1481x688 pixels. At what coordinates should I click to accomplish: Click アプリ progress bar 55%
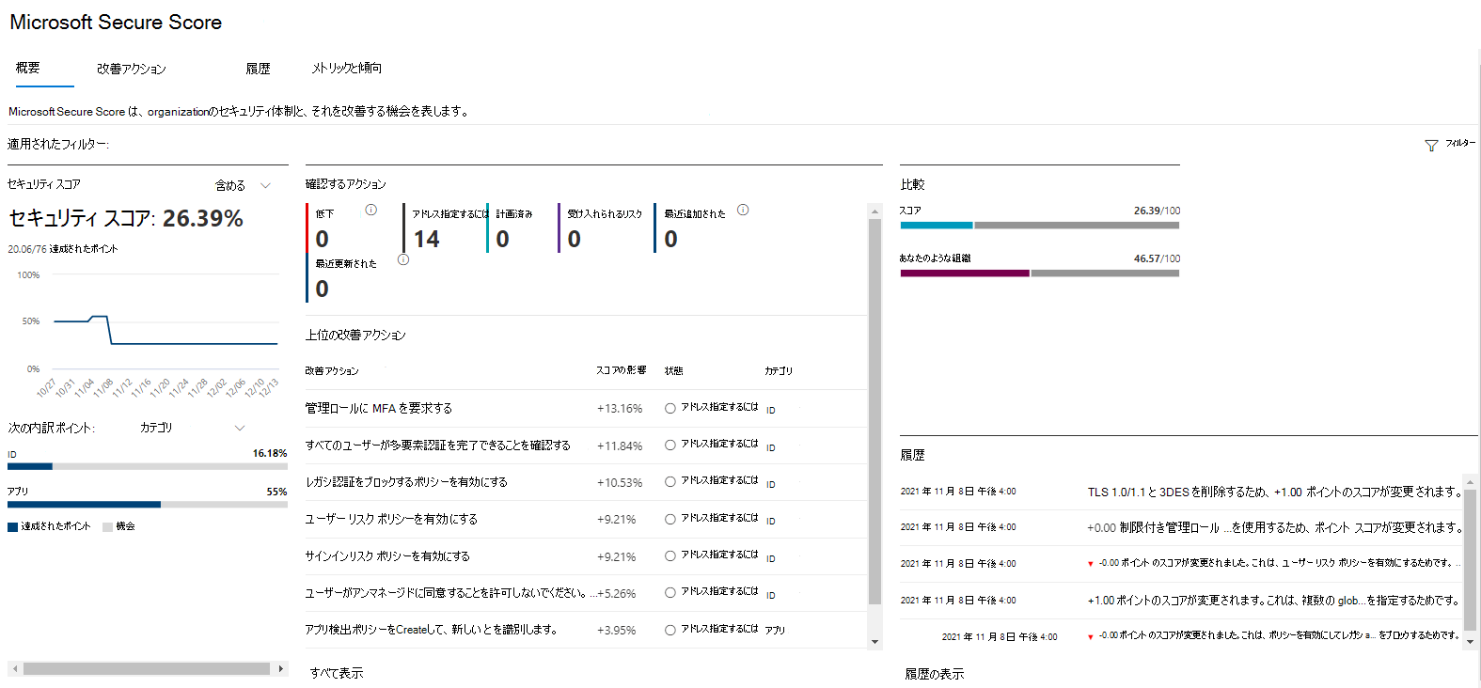148,505
